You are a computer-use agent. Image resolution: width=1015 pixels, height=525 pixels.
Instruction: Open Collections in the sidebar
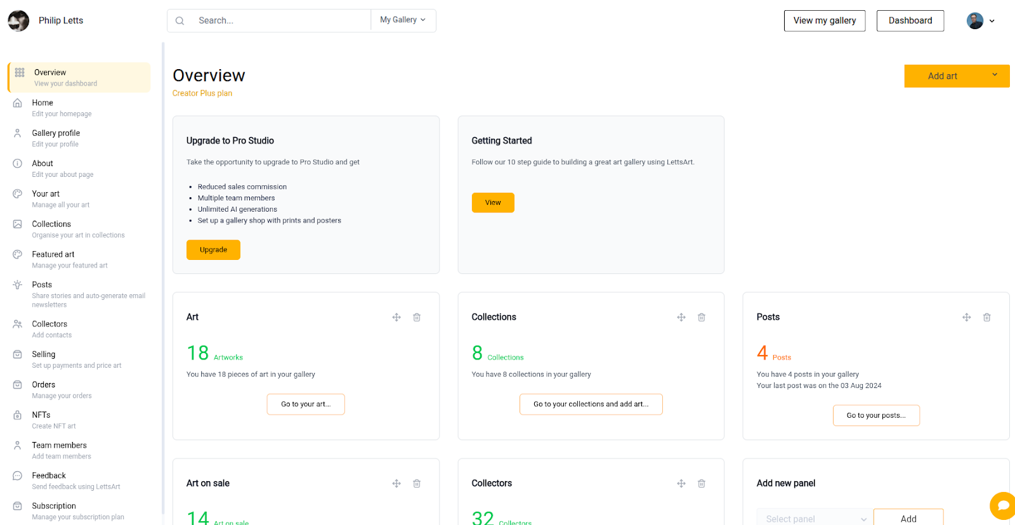coord(51,224)
